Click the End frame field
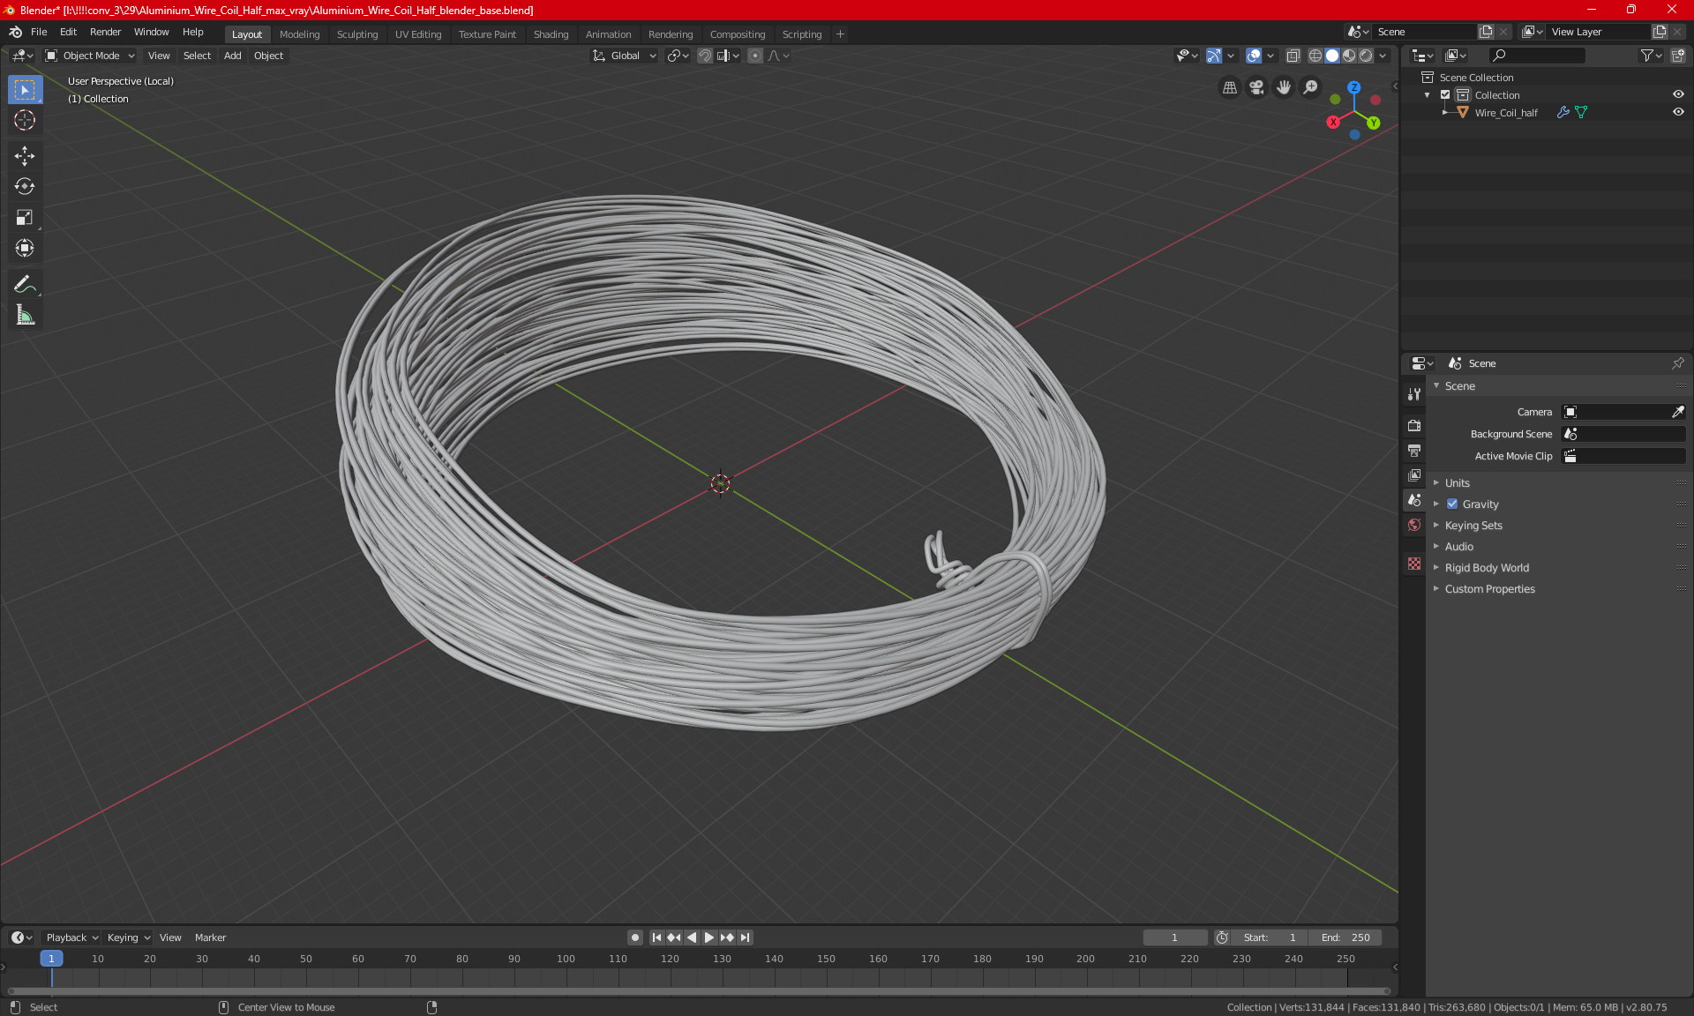This screenshot has height=1016, width=1694. click(x=1345, y=938)
